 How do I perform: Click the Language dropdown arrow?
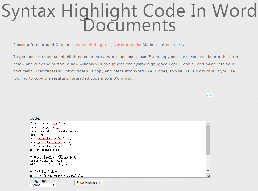point(53,185)
